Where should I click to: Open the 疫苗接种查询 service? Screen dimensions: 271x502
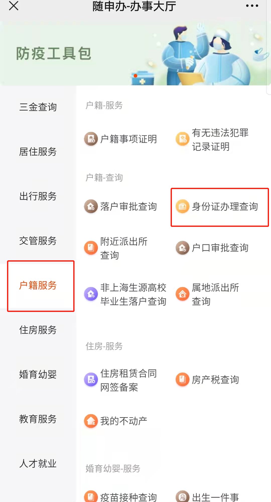[x=128, y=497]
